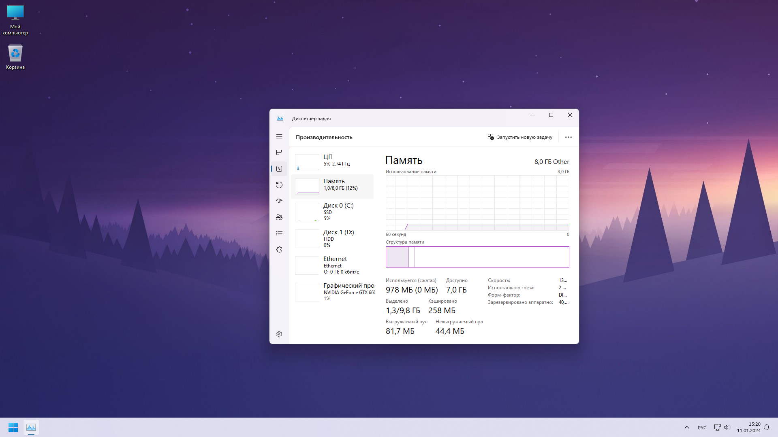Open the Processes page icon in sidebar
Screen dimensions: 778x437
[x=279, y=153]
